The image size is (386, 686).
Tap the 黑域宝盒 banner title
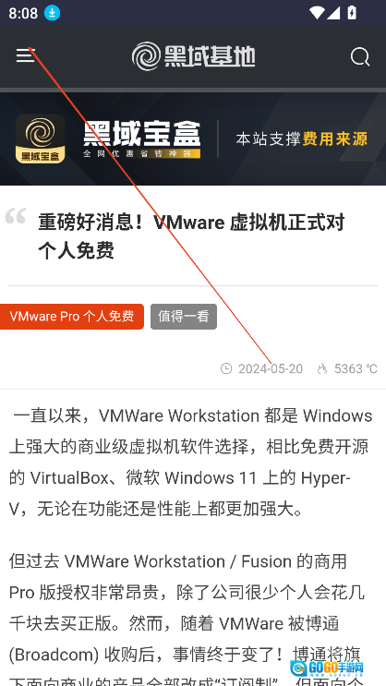pos(142,134)
